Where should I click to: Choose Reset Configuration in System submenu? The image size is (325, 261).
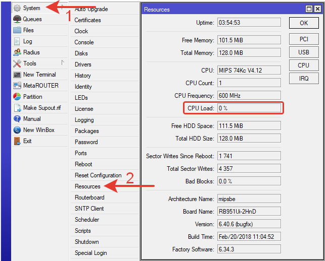click(x=105, y=175)
